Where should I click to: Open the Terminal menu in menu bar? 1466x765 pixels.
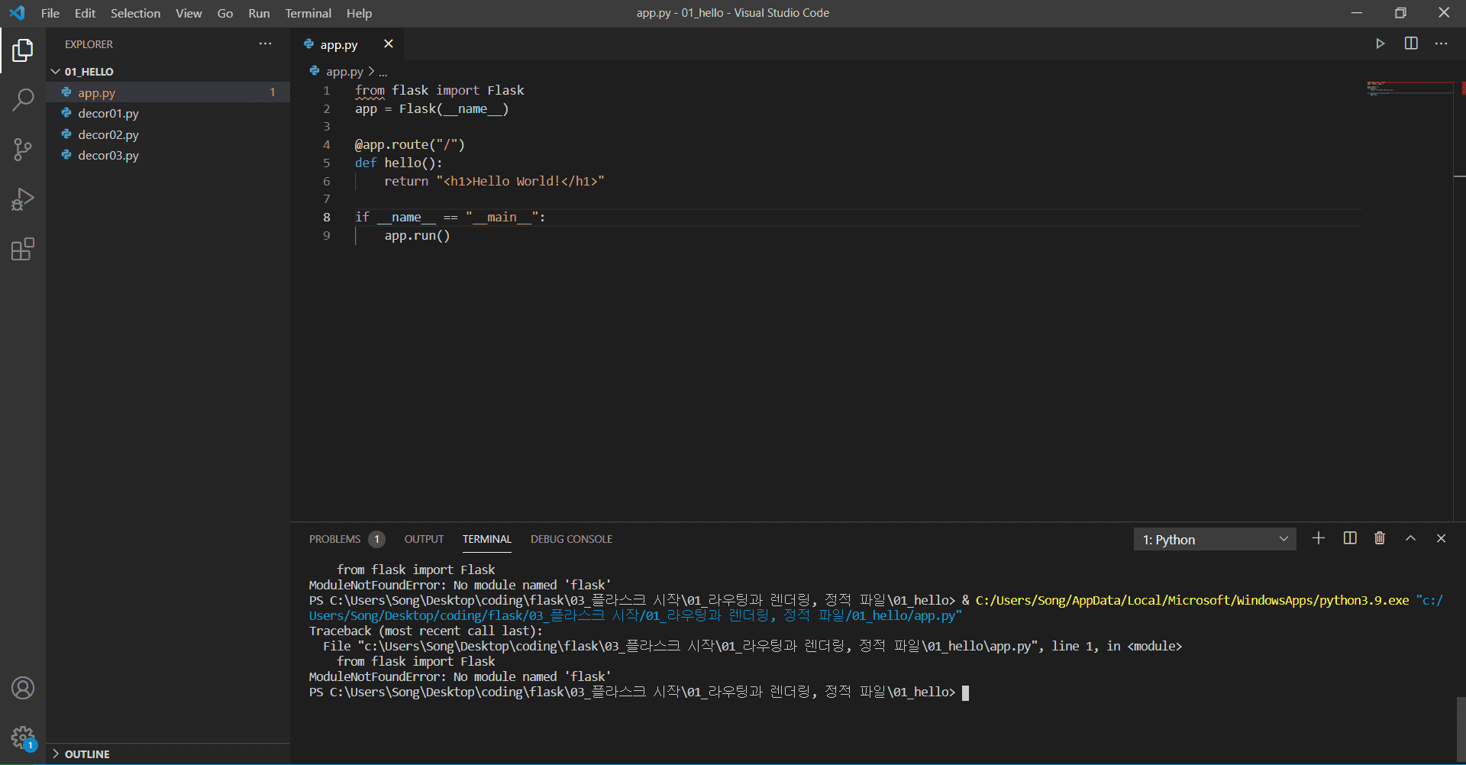point(308,13)
